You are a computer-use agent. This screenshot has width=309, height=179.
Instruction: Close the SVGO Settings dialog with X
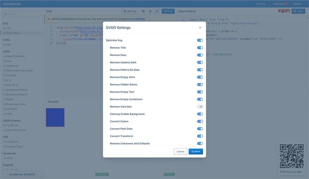(x=200, y=28)
